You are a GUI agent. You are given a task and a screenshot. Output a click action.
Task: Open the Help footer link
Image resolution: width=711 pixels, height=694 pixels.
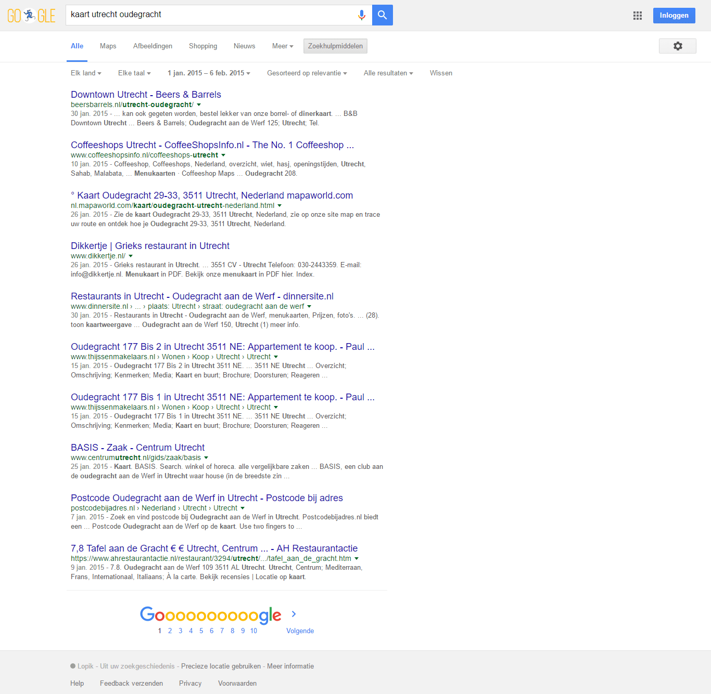pos(77,683)
